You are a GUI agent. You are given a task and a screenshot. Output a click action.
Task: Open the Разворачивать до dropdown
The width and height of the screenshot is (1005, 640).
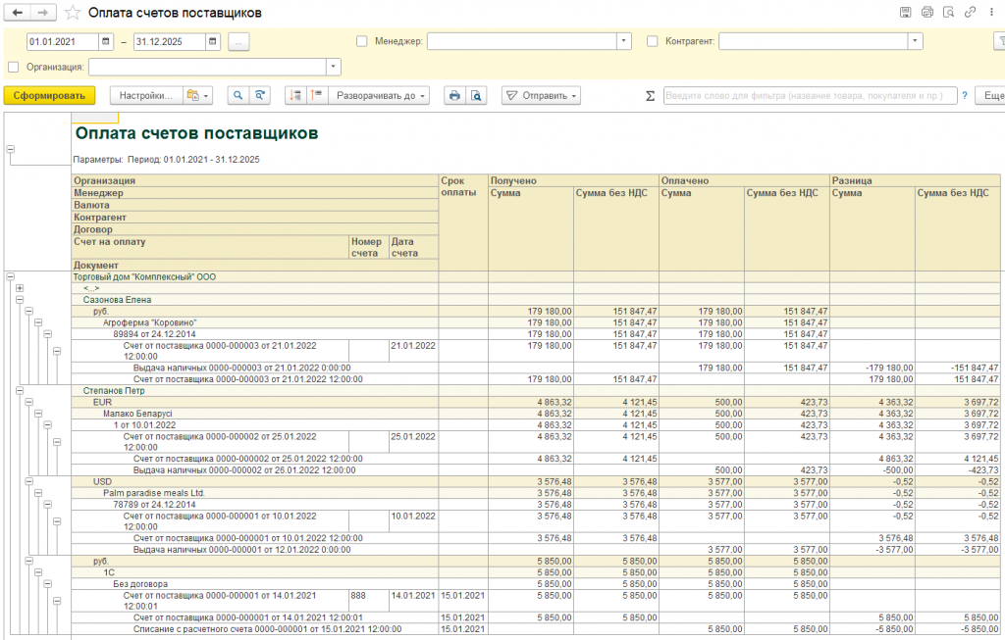(381, 95)
